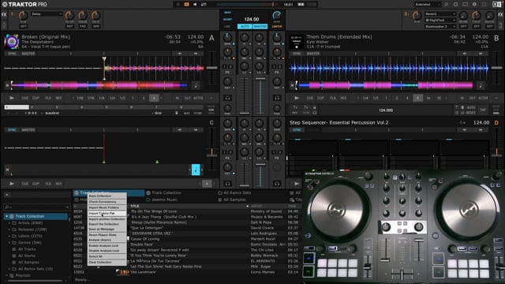
Task: Jump to track start on deck A stripe
Action: pyautogui.click(x=7, y=85)
